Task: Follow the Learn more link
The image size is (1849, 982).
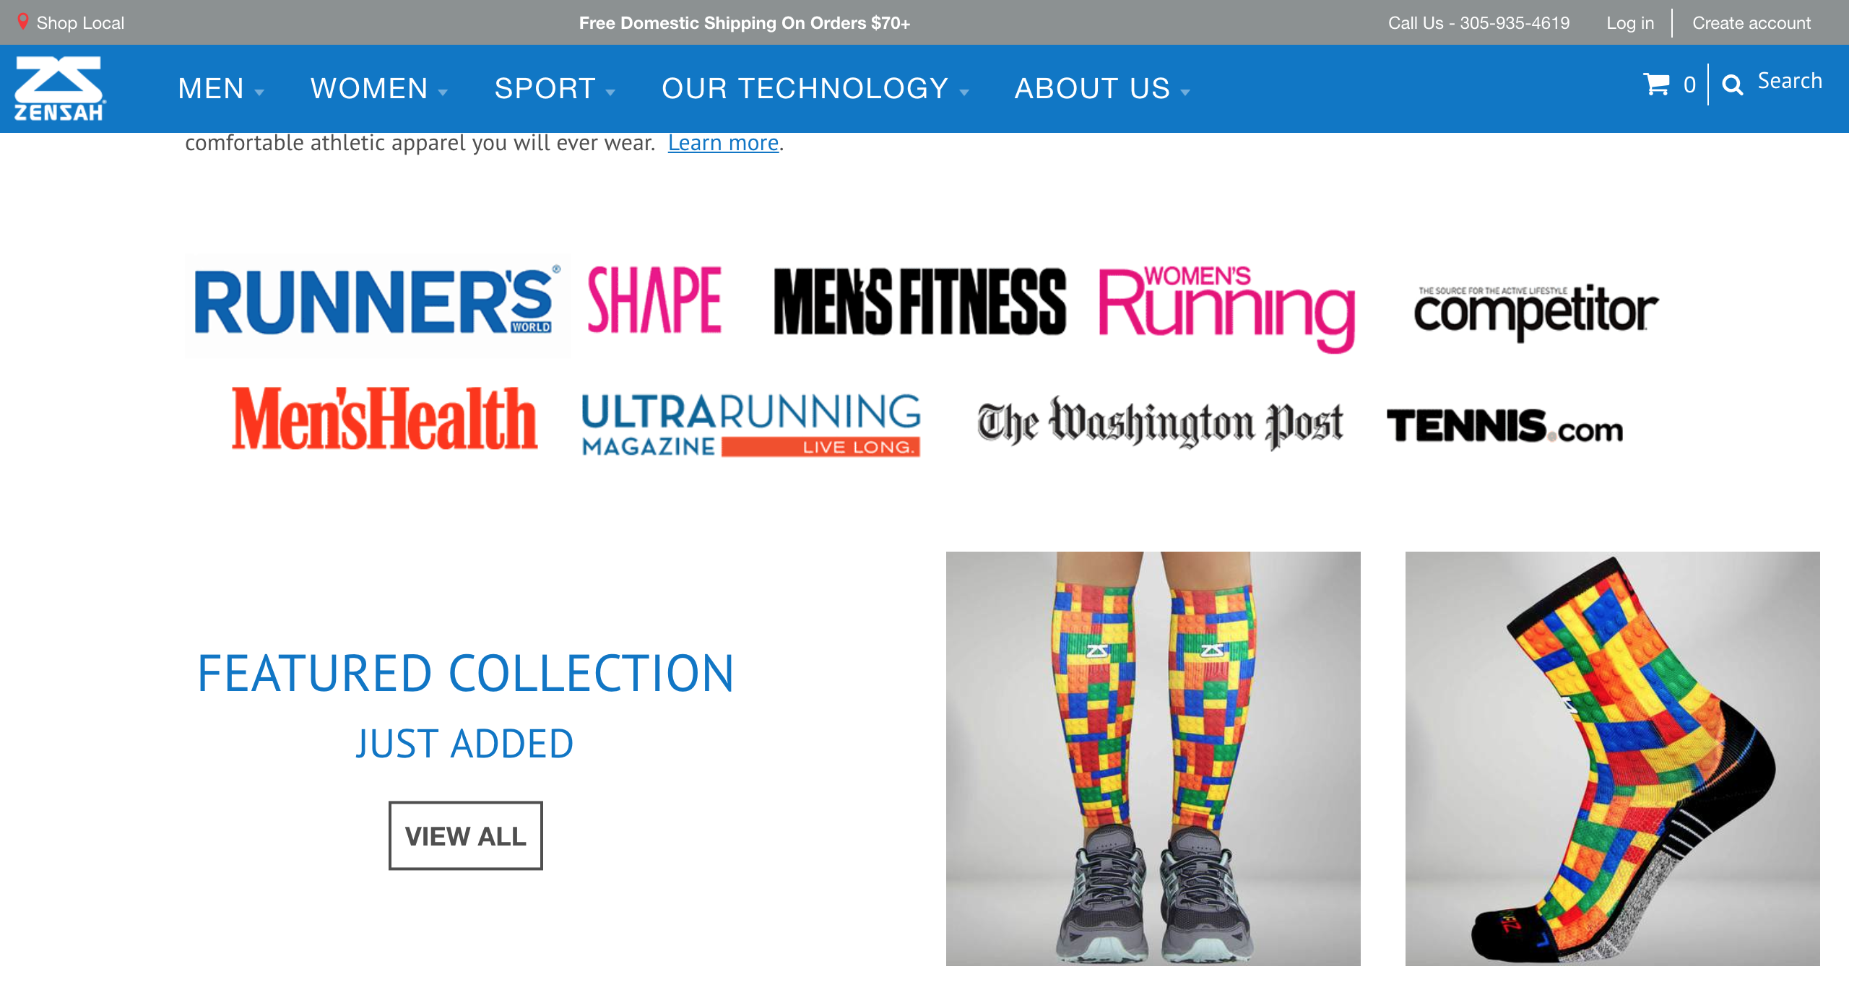Action: [723, 143]
